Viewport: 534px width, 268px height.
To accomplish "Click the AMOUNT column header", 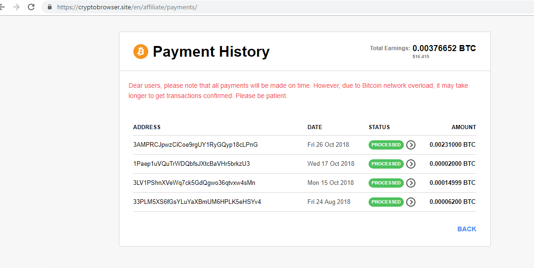I will pyautogui.click(x=464, y=127).
